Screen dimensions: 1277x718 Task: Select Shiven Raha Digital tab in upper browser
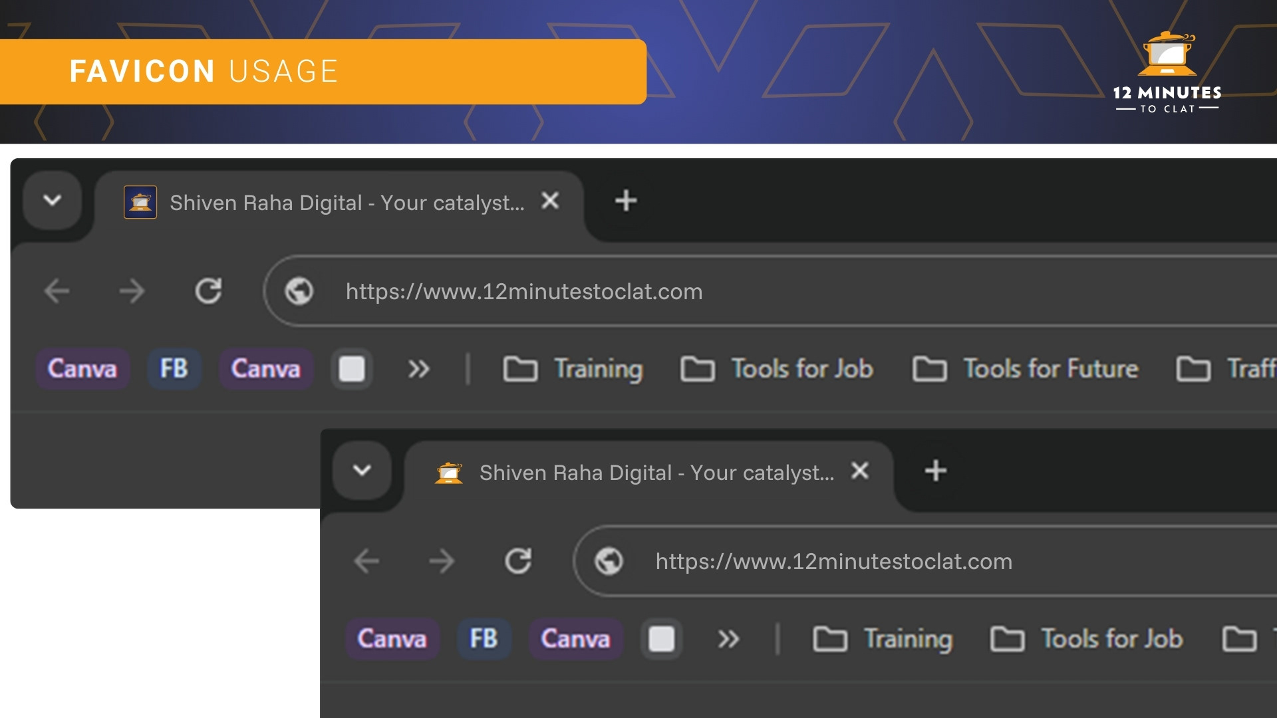pyautogui.click(x=339, y=202)
